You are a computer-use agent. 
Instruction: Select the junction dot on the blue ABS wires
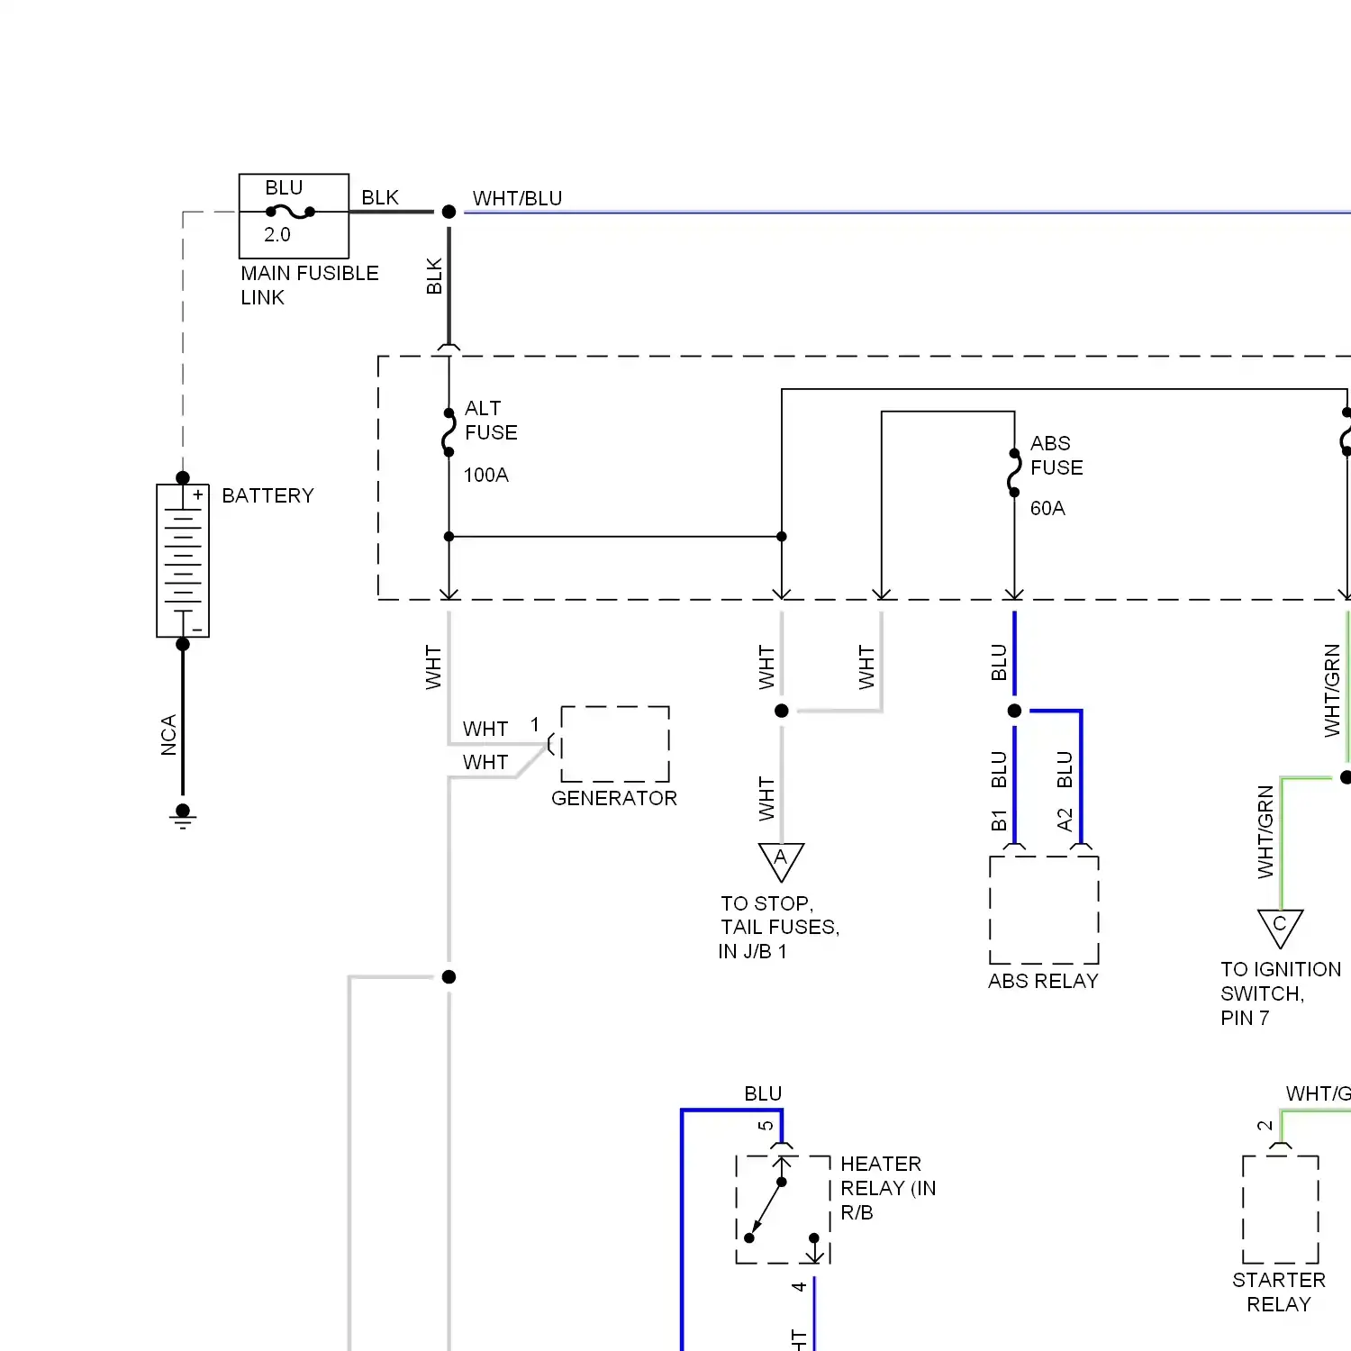(1014, 711)
